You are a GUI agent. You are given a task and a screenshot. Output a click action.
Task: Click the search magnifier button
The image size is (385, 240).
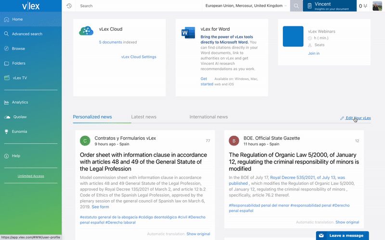[296, 6]
